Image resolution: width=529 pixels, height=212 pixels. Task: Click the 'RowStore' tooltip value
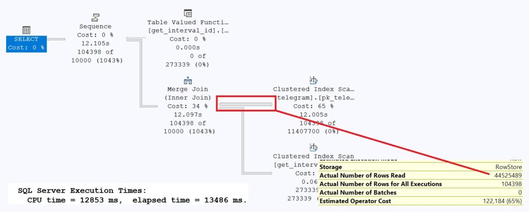pos(509,167)
